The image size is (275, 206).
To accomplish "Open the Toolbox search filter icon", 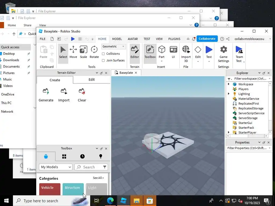I will pos(105,167).
